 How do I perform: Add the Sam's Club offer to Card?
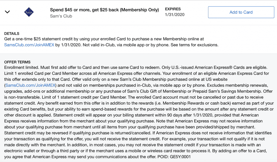point(241,12)
